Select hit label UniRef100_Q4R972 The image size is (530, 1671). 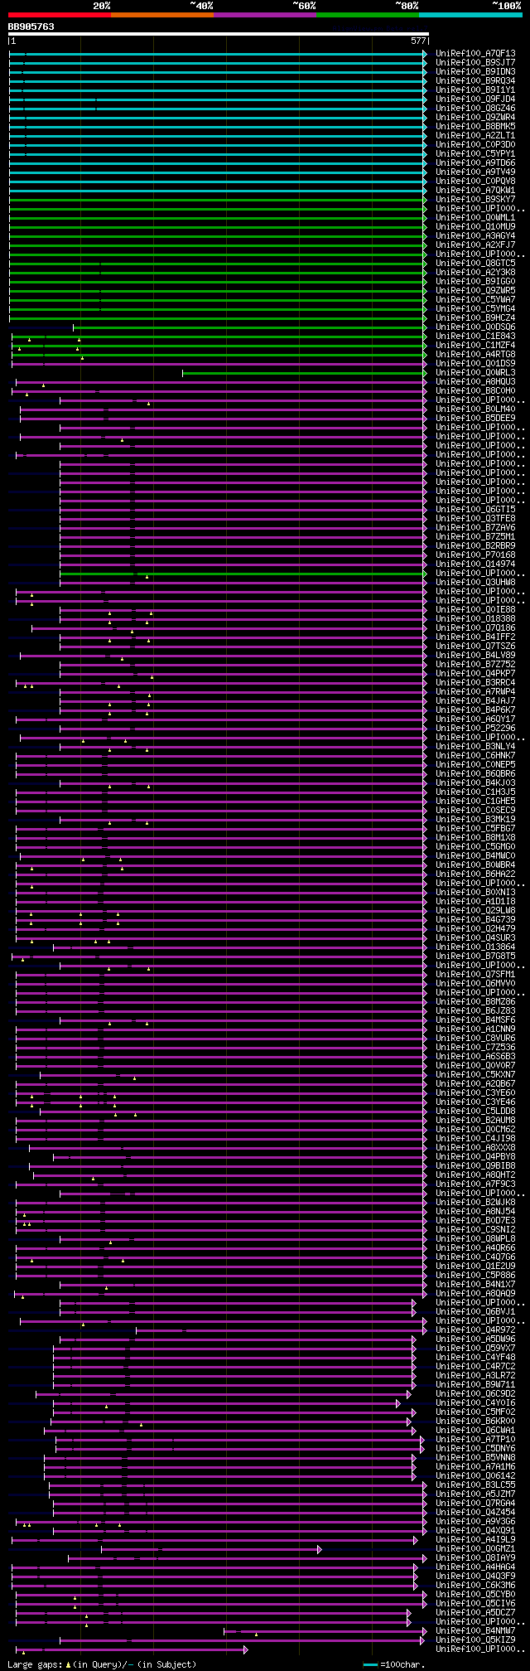tap(475, 1330)
